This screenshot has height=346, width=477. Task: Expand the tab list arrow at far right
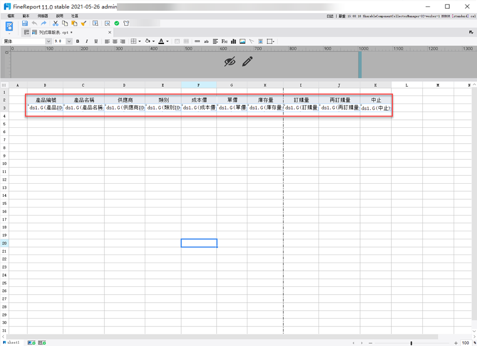click(471, 32)
